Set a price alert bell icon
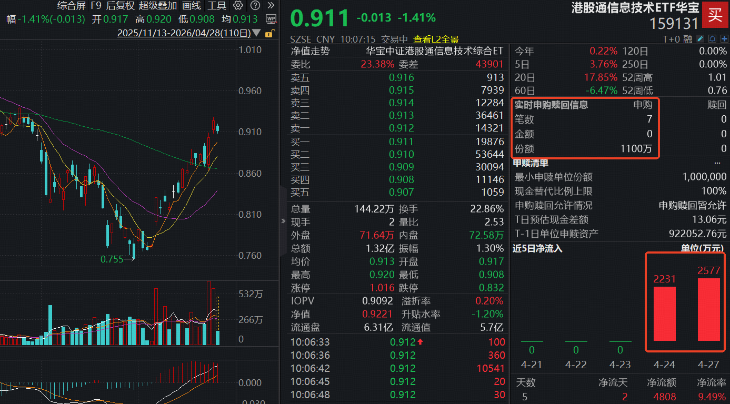Viewport: 730px width, 404px height. 712,38
